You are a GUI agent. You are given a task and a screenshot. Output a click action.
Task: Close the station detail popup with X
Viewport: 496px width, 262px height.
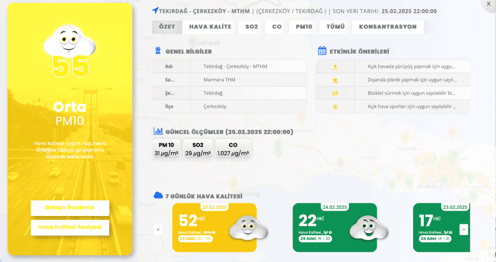[x=488, y=4]
